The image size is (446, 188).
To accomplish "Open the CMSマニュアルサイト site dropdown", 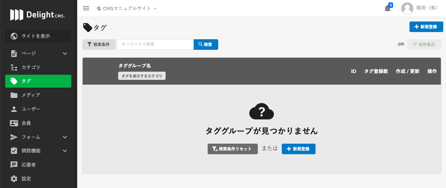I will pos(127,8).
